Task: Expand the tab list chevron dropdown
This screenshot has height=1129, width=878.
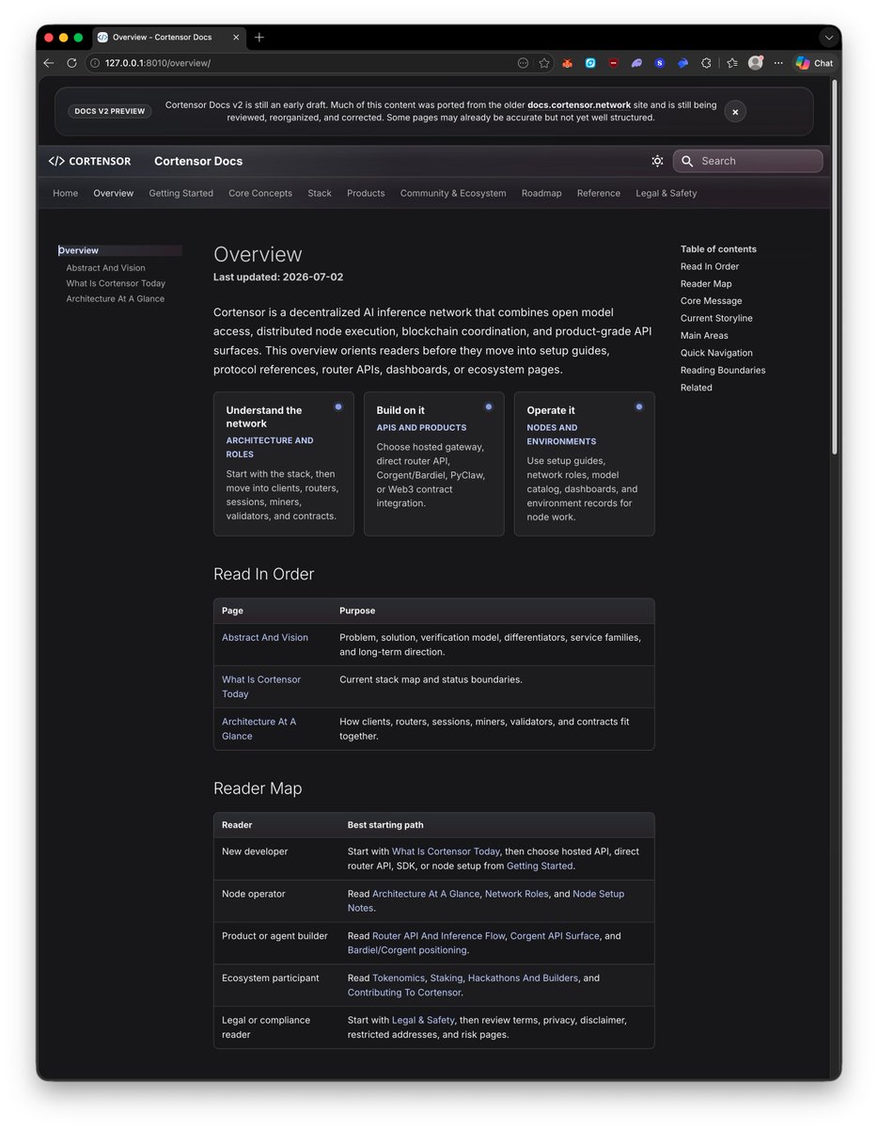Action: (x=827, y=38)
